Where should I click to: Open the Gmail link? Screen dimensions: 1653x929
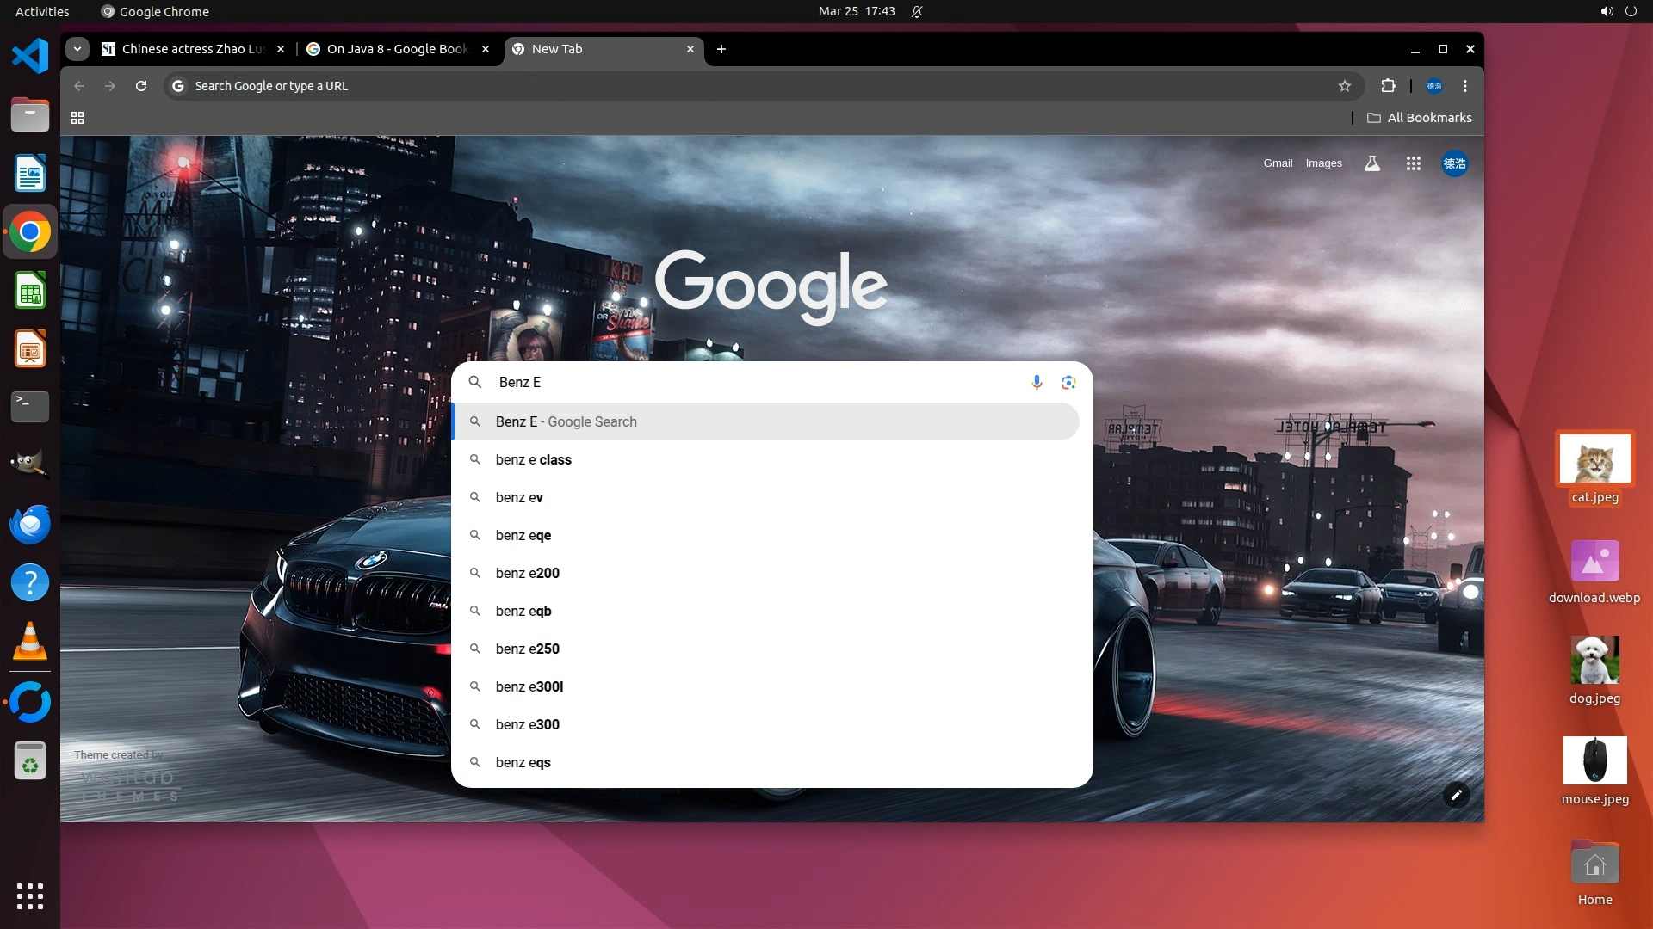pyautogui.click(x=1278, y=163)
